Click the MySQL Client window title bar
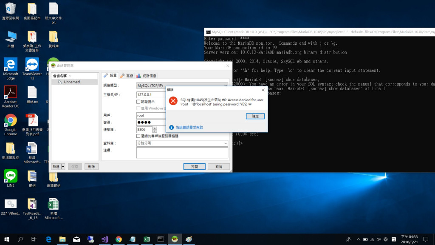This screenshot has width=435, height=245. coord(319,32)
